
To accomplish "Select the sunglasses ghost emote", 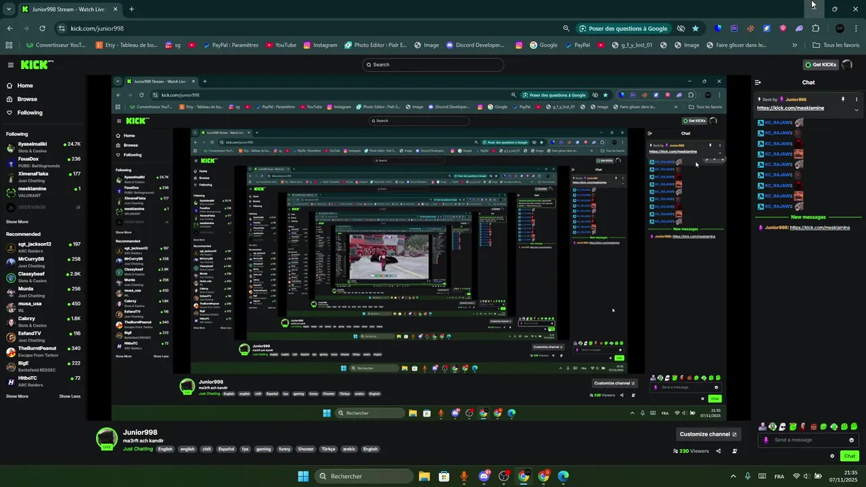I will coord(783,427).
